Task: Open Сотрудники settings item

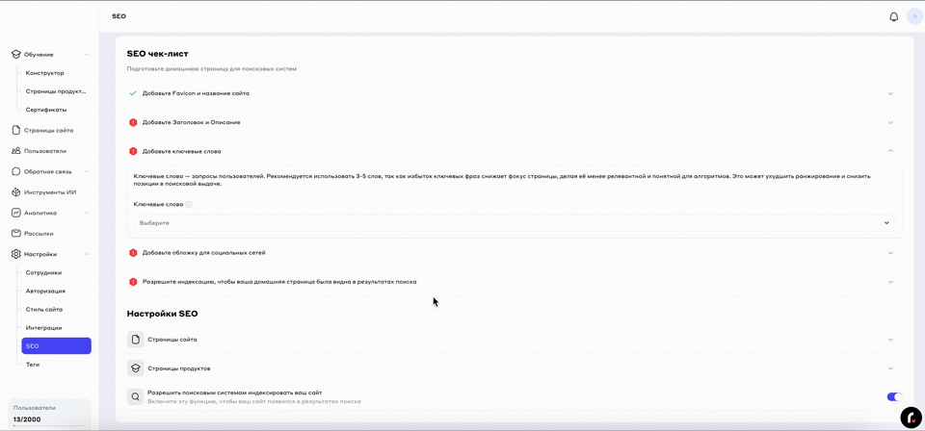Action: pos(43,273)
